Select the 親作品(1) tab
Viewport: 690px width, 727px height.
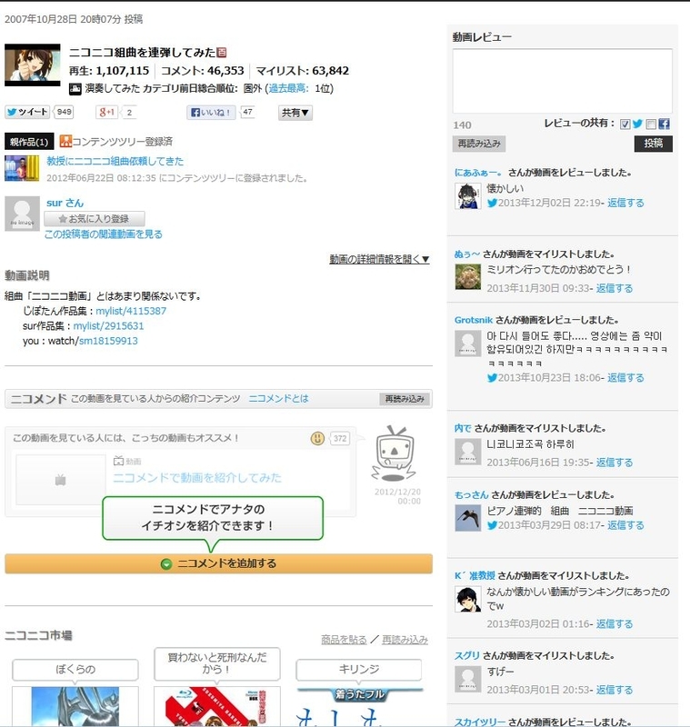pyautogui.click(x=29, y=142)
